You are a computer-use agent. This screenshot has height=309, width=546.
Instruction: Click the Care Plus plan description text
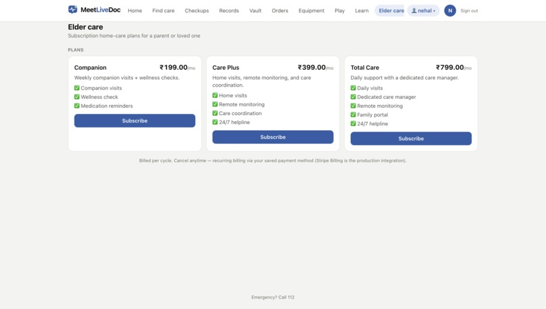click(262, 81)
